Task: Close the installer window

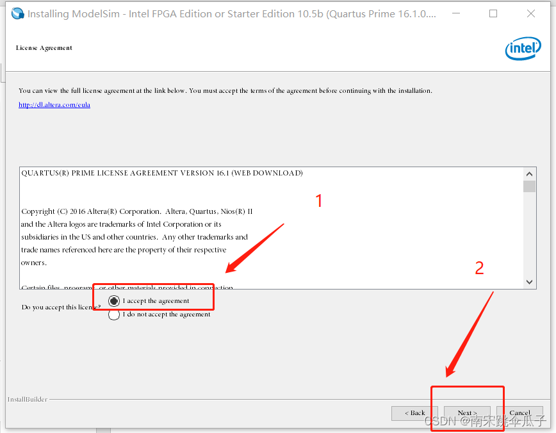Action: pos(531,13)
